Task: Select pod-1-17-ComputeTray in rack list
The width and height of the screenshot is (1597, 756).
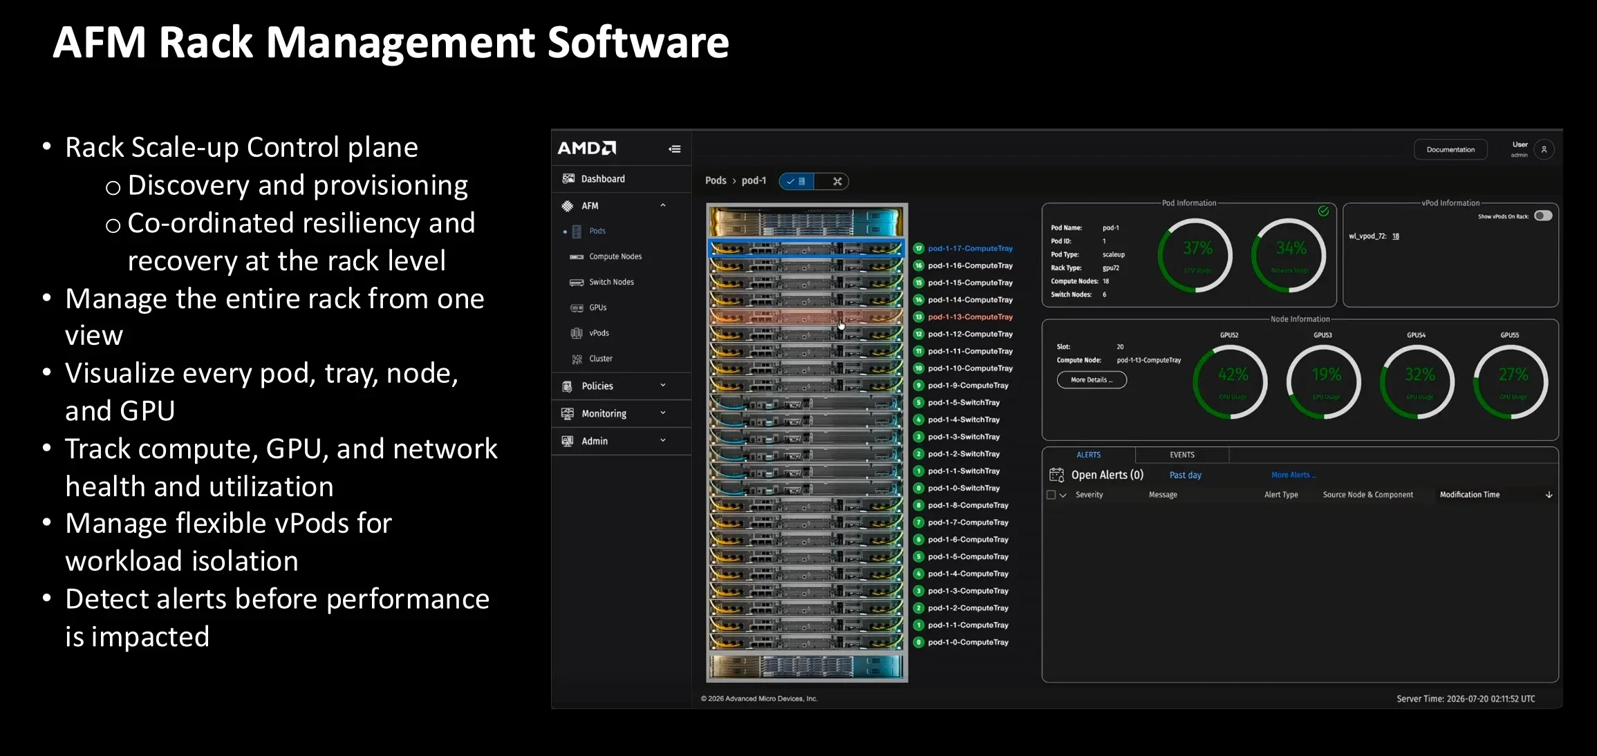Action: (x=970, y=248)
